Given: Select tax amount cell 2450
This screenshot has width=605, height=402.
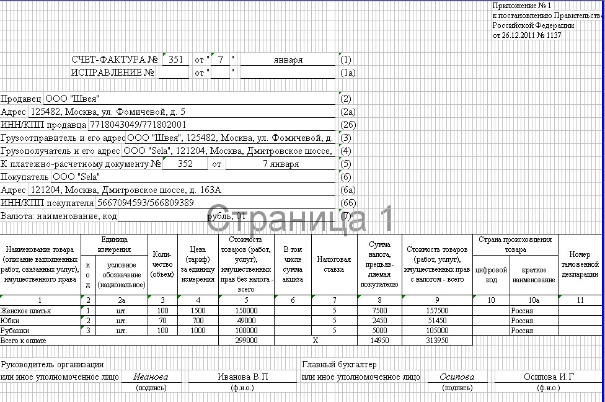Looking at the screenshot, I should (379, 321).
